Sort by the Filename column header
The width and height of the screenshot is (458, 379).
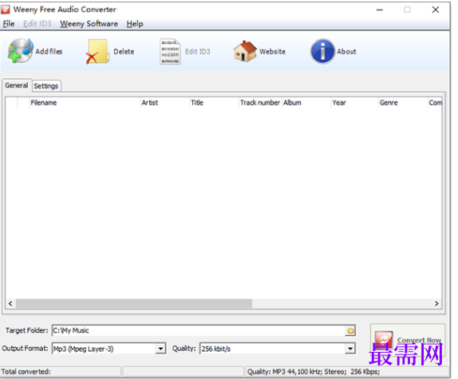(85, 103)
